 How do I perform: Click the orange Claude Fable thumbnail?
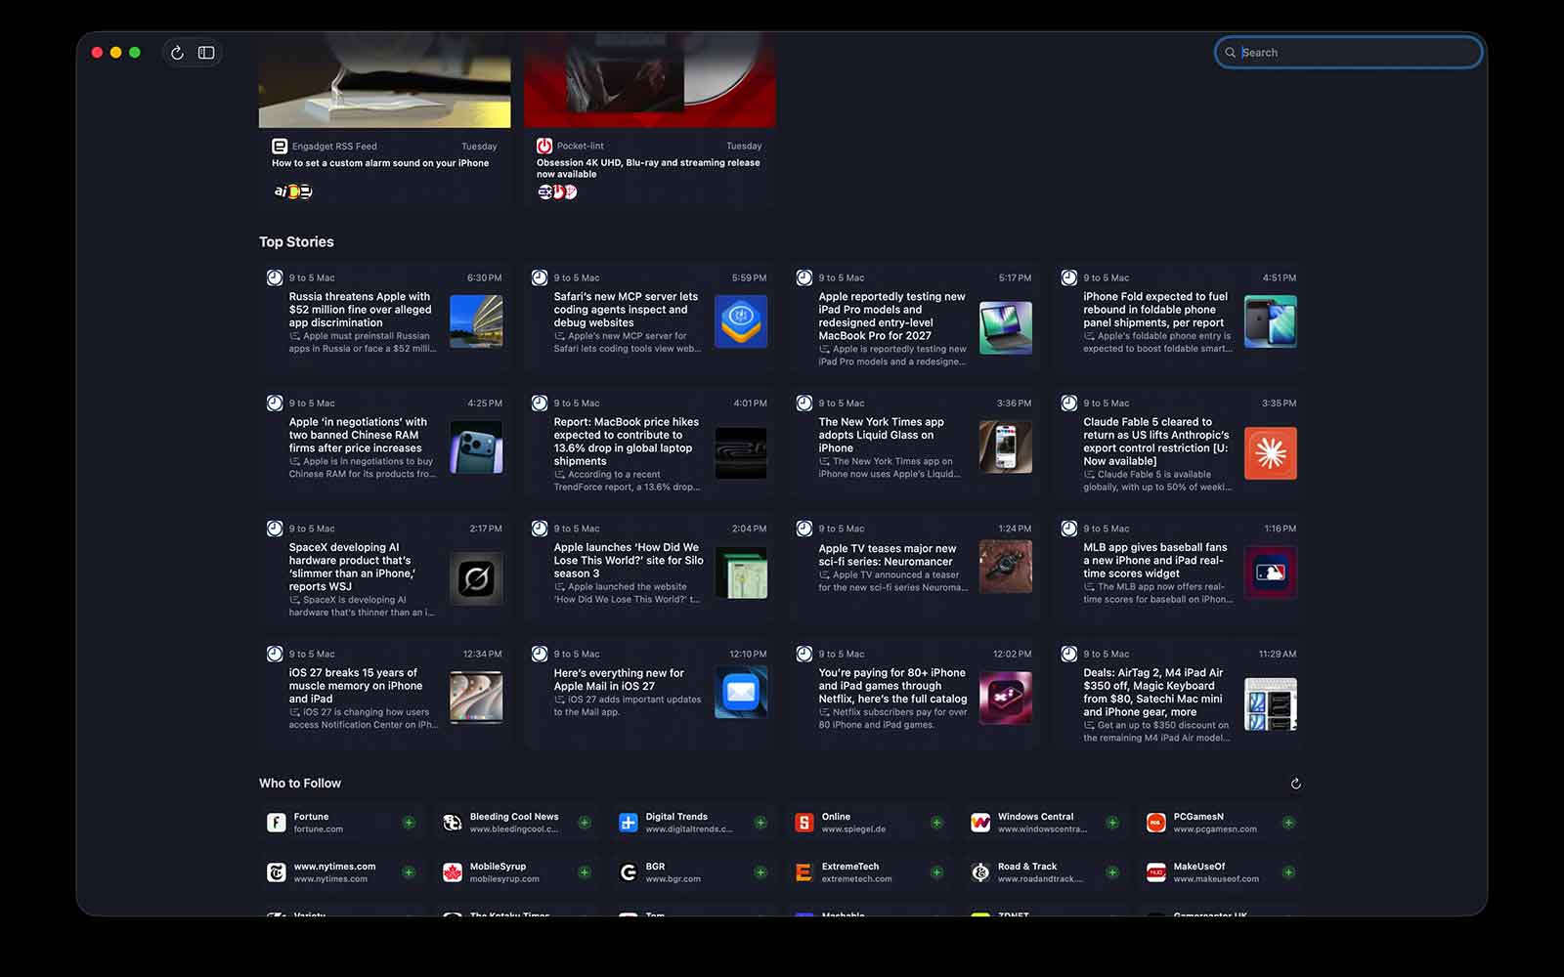coord(1271,453)
